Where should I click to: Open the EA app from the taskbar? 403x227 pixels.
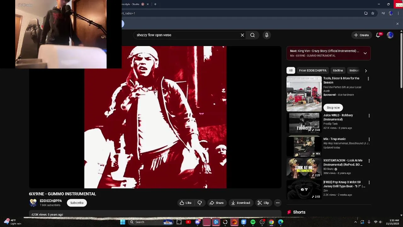(234, 222)
